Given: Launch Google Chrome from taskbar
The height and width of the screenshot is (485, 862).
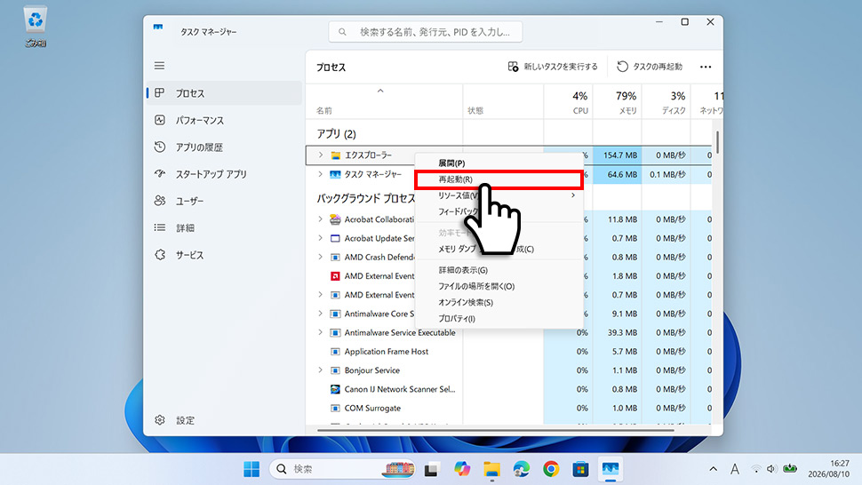Looking at the screenshot, I should (551, 469).
